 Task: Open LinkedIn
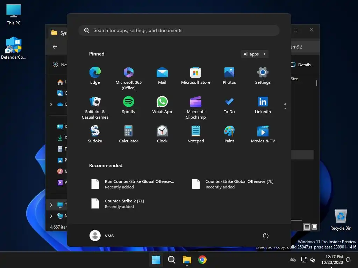(x=263, y=105)
